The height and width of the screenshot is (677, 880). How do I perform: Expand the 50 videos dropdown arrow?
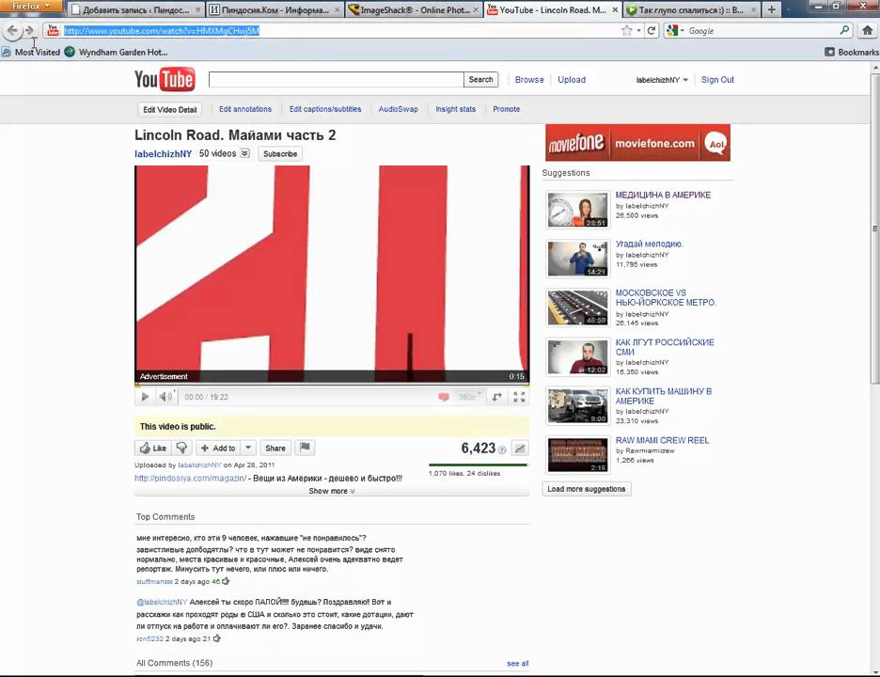tap(244, 153)
